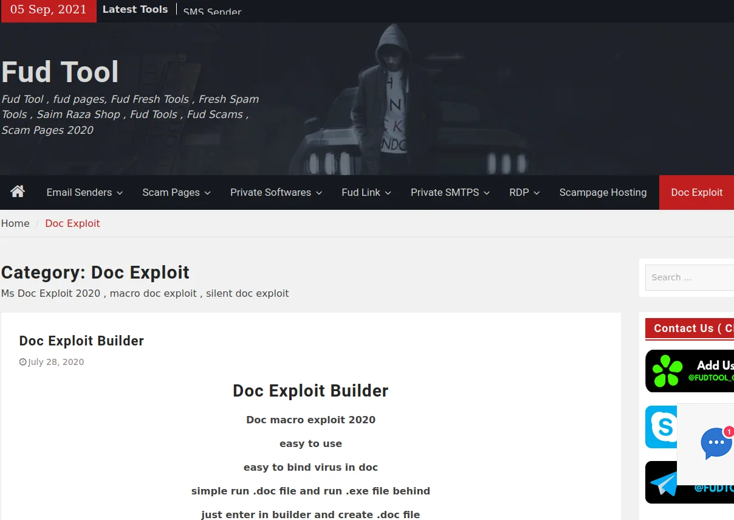The height and width of the screenshot is (520, 734).
Task: Click the home icon in the navigation bar
Action: tap(17, 192)
